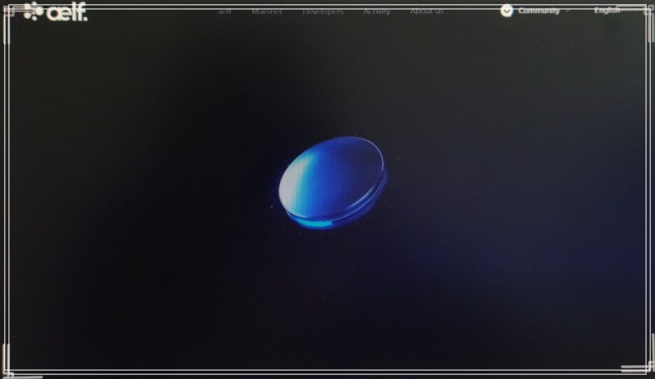655x379 pixels.
Task: Open the Mainnet menu
Action: (267, 11)
